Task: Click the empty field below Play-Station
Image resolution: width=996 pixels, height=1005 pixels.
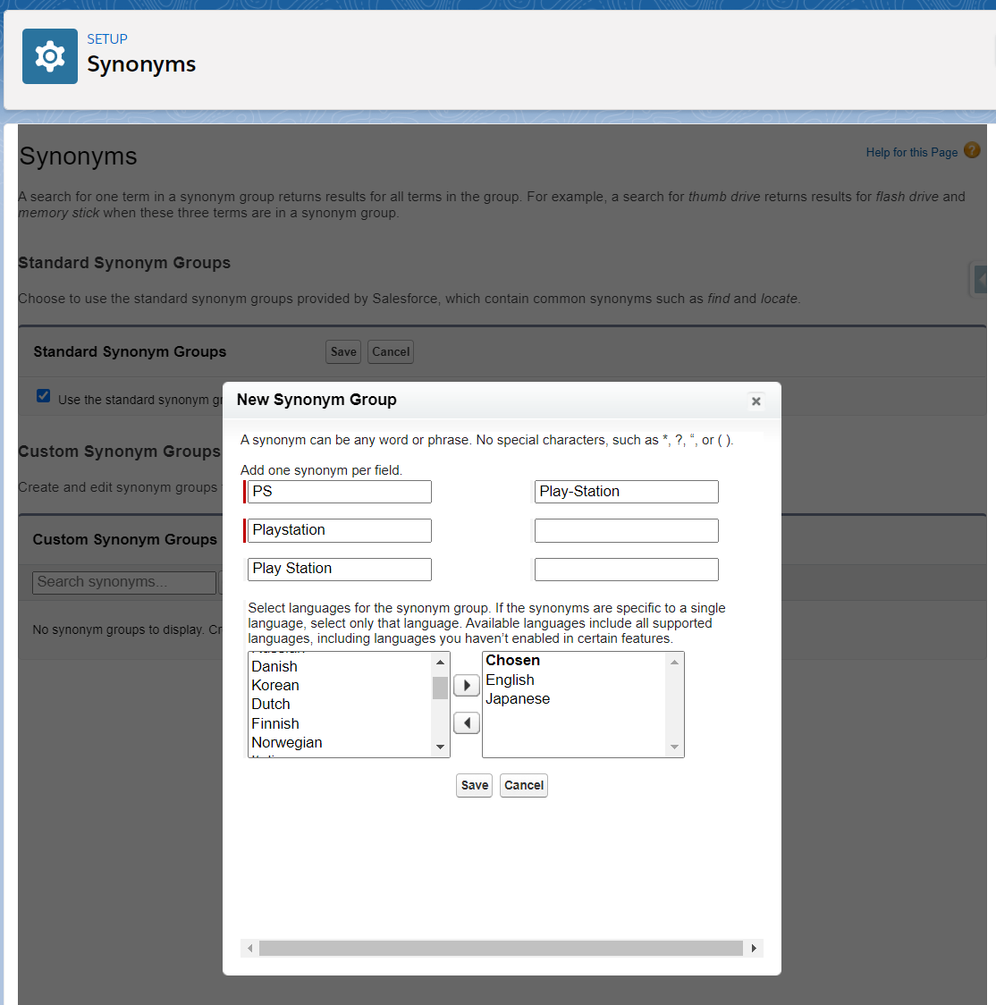Action: (626, 531)
